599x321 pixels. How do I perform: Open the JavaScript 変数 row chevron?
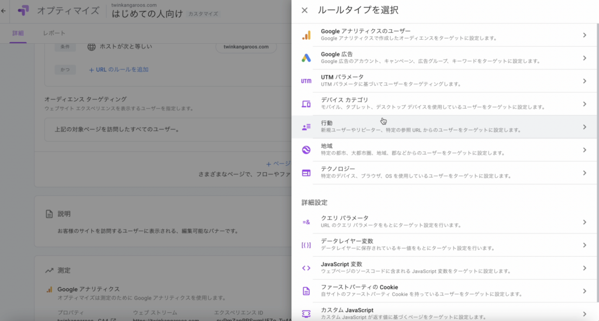pos(584,268)
